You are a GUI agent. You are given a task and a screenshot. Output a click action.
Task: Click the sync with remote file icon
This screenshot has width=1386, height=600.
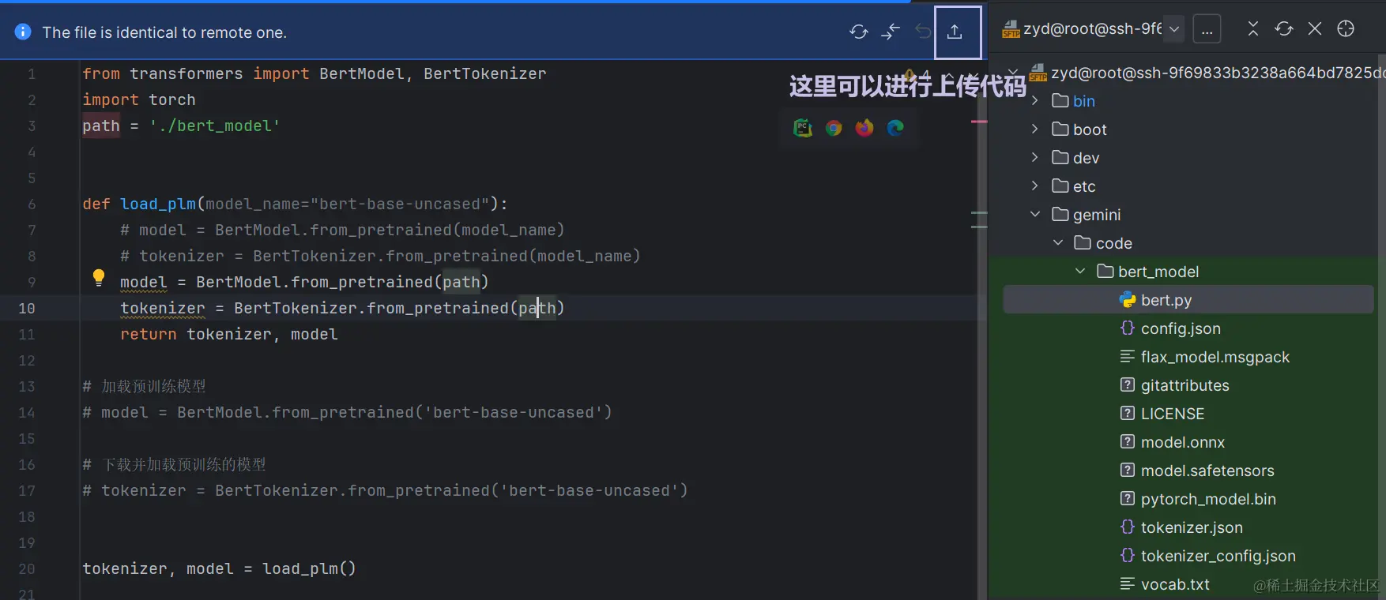click(859, 32)
